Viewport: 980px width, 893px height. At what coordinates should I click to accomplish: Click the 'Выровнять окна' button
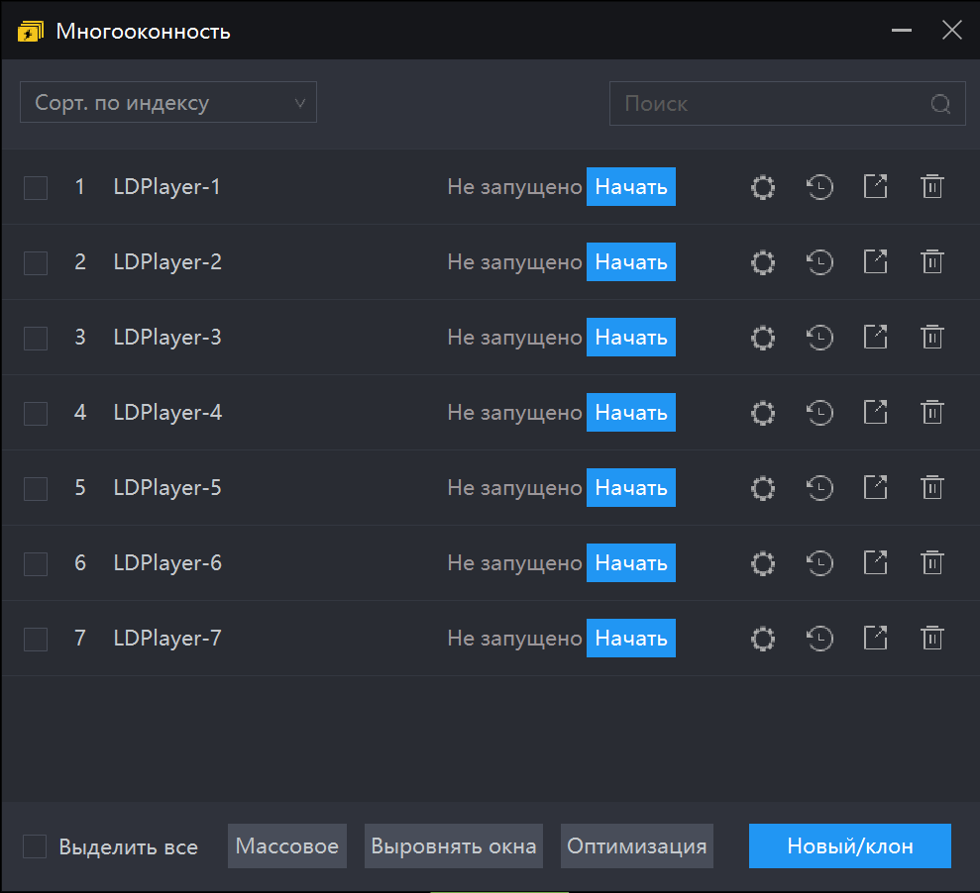pyautogui.click(x=454, y=846)
